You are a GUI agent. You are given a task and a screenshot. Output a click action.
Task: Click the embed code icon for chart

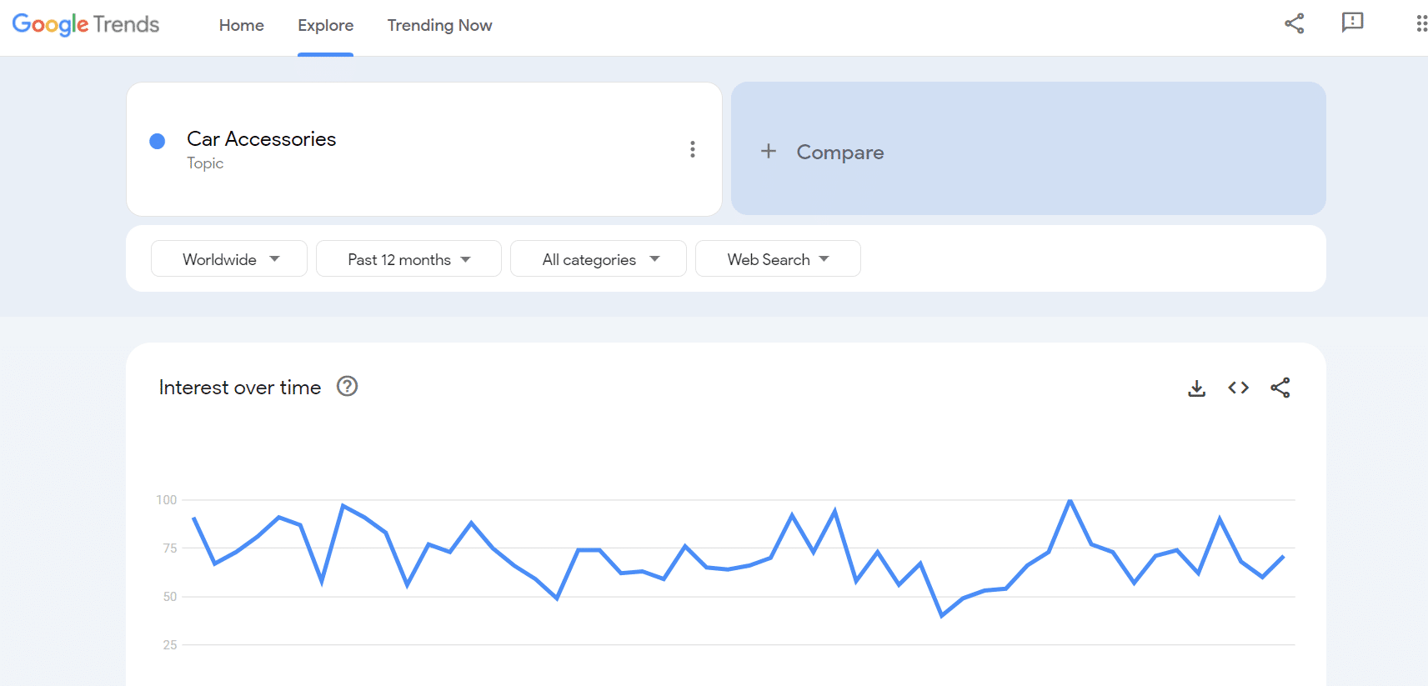point(1238,388)
